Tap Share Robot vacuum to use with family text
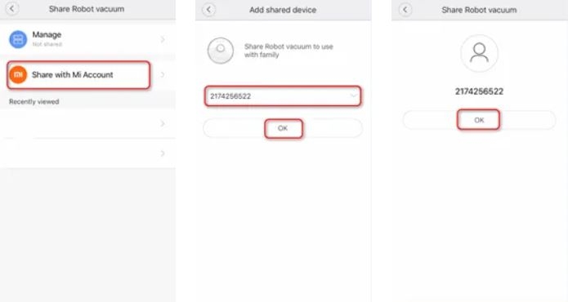568x302 pixels. [288, 51]
